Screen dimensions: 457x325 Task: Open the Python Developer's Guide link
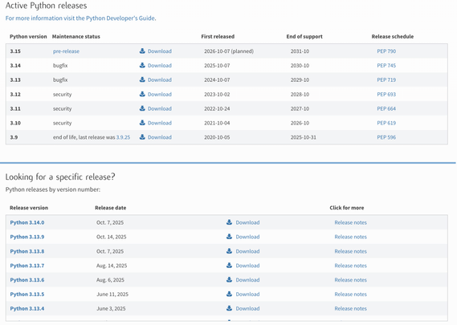81,18
